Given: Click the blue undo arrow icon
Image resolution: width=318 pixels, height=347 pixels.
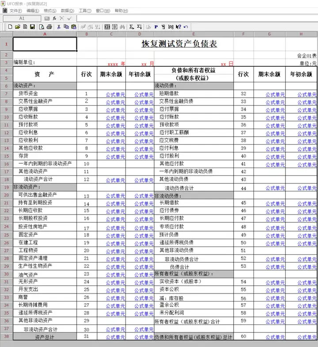Looking at the screenshot, I should click(x=186, y=27).
